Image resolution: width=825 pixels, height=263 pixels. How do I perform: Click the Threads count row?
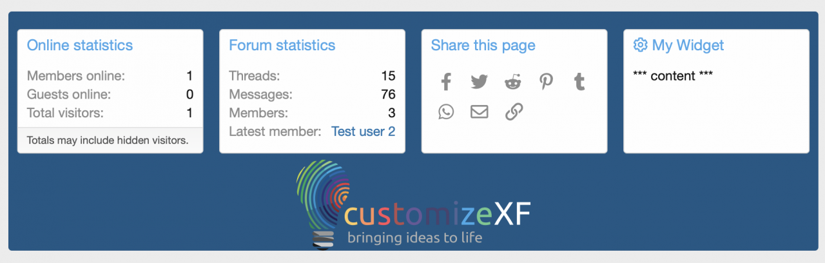click(x=312, y=76)
